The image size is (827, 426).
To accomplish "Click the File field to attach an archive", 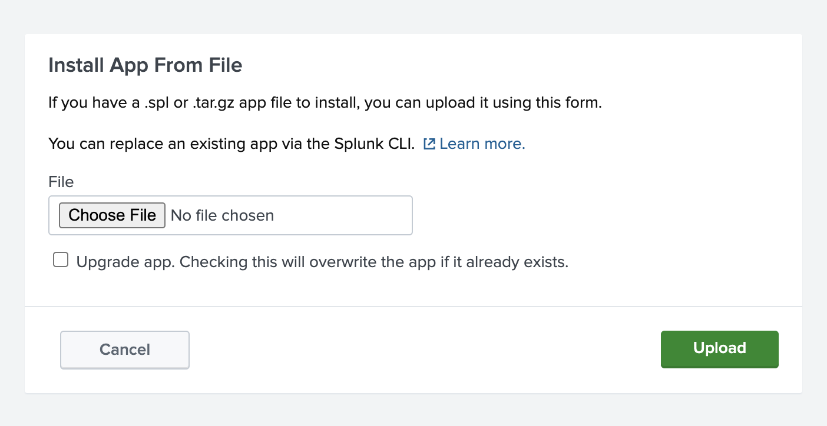I will pyautogui.click(x=230, y=215).
